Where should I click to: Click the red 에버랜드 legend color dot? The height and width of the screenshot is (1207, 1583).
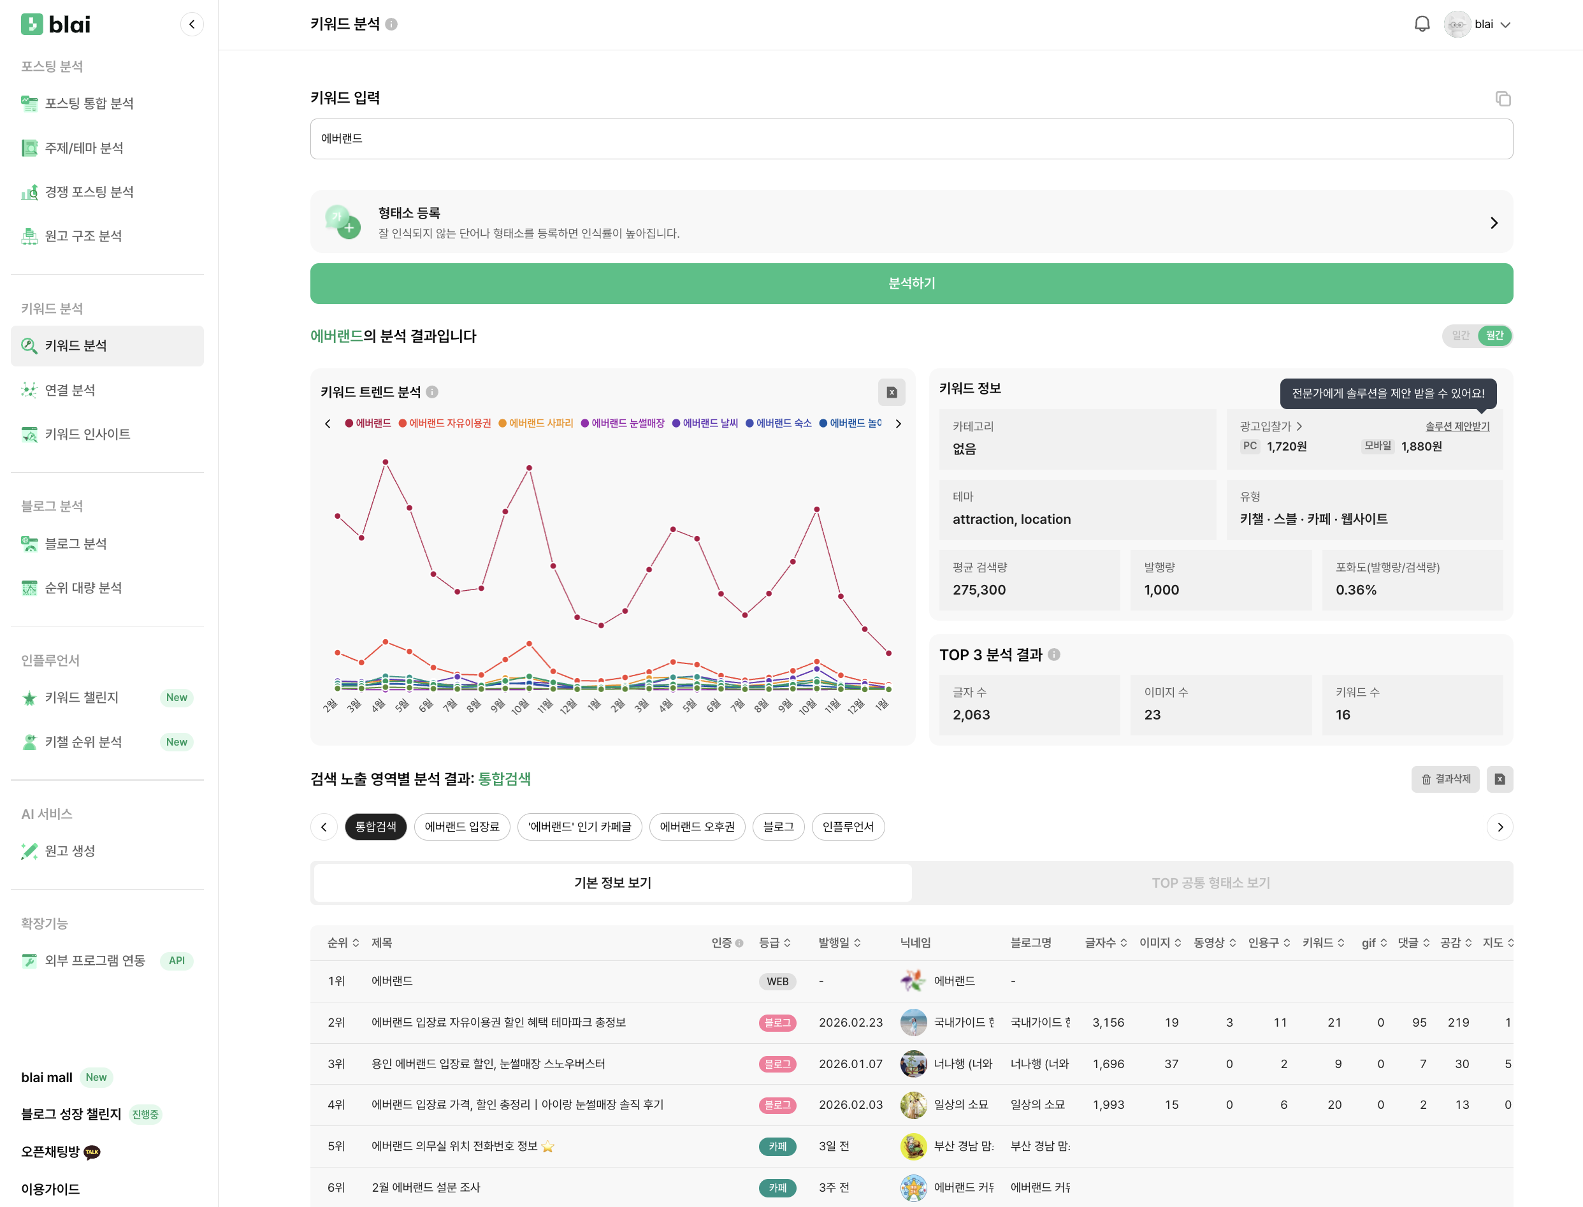(348, 423)
